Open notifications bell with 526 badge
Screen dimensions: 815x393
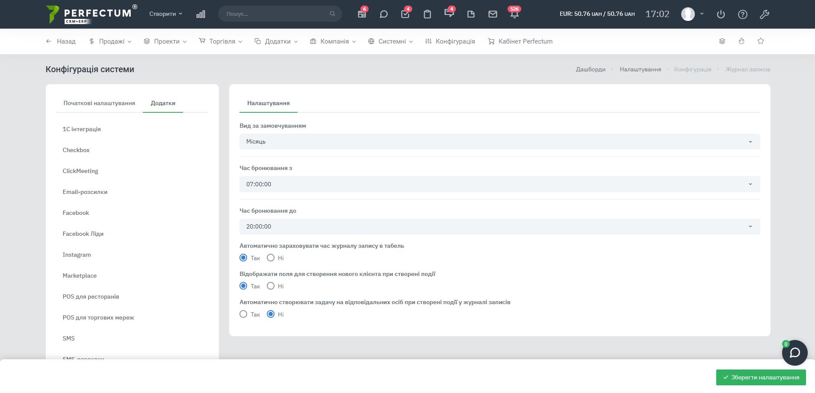514,14
